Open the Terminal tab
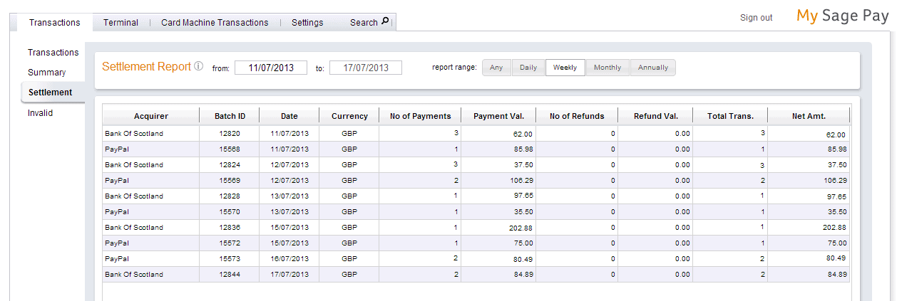Viewport: 902px width, 301px height. point(121,23)
